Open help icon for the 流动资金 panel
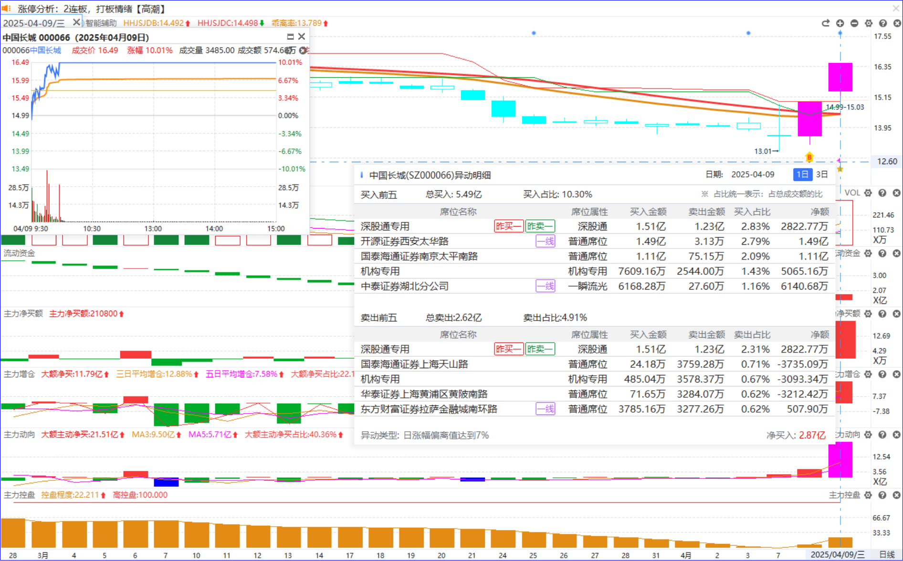This screenshot has width=903, height=561. click(882, 253)
